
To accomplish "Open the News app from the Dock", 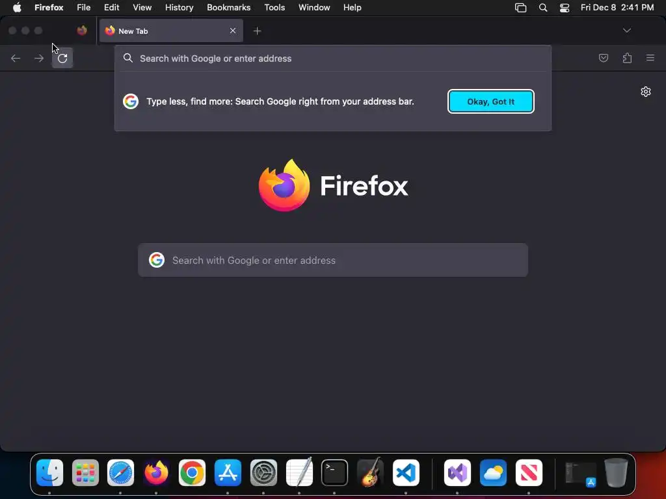I will [x=528, y=472].
